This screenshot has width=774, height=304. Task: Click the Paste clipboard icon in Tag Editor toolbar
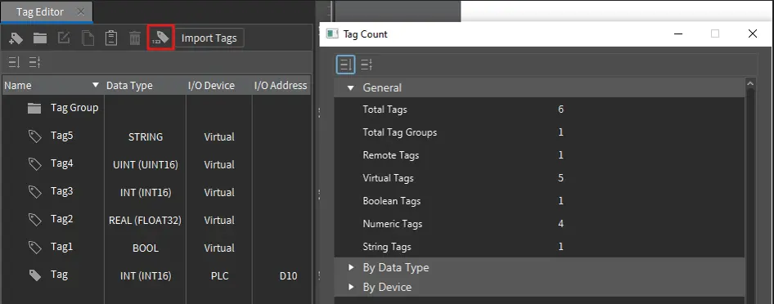tap(111, 38)
